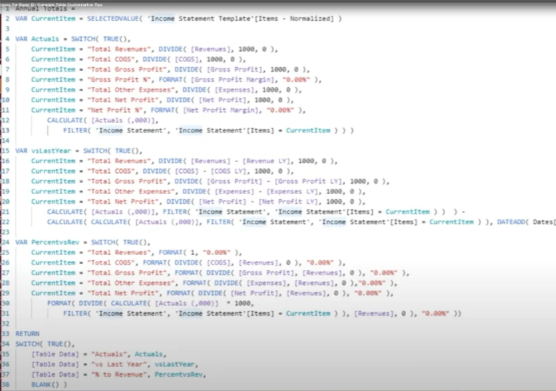Click the [Gross Profit Margin] measure
The height and width of the screenshot is (391, 556).
tap(233, 80)
